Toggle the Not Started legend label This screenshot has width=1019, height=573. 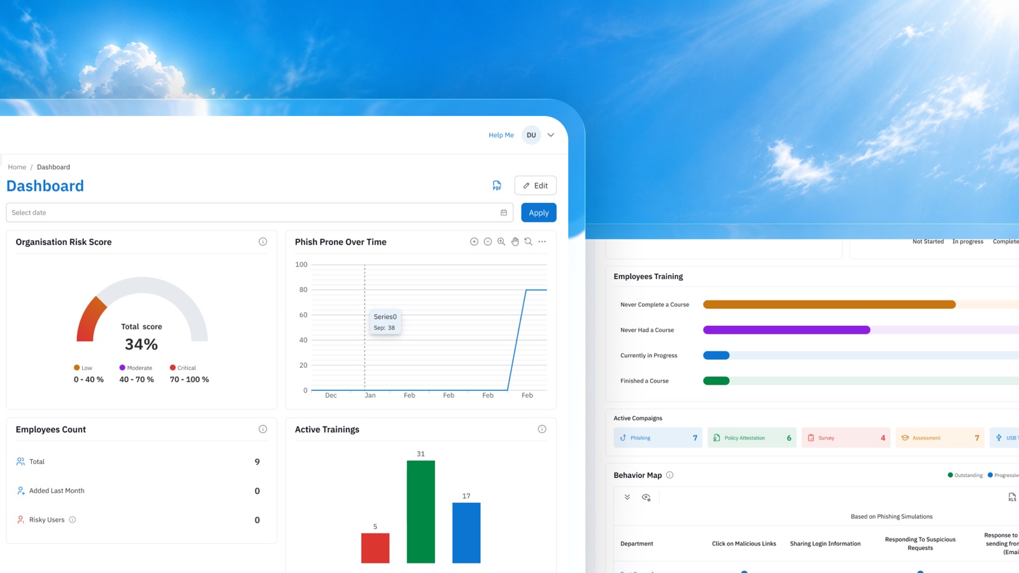tap(928, 241)
